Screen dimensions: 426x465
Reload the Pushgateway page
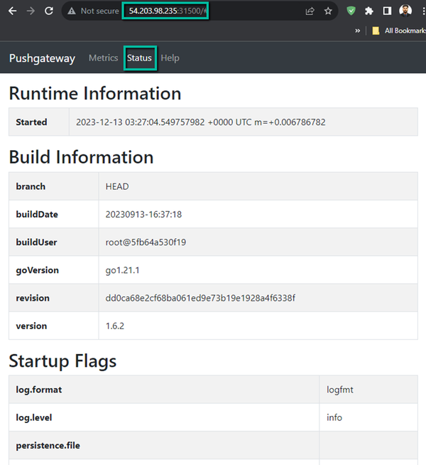click(x=49, y=11)
